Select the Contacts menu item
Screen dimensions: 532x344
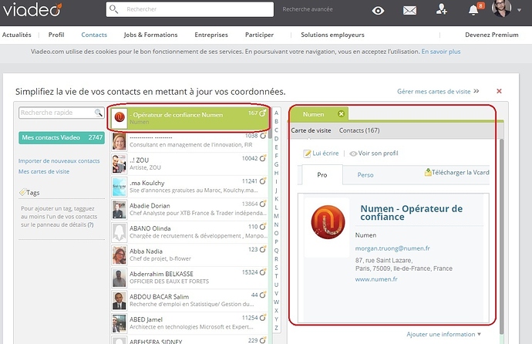tap(94, 35)
